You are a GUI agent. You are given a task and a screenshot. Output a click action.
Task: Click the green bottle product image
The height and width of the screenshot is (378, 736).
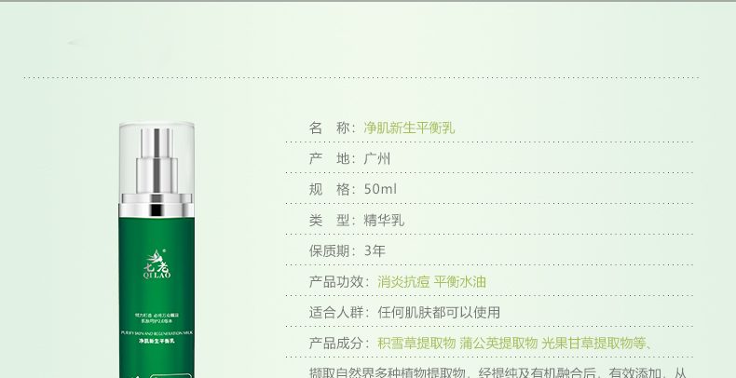click(x=157, y=250)
